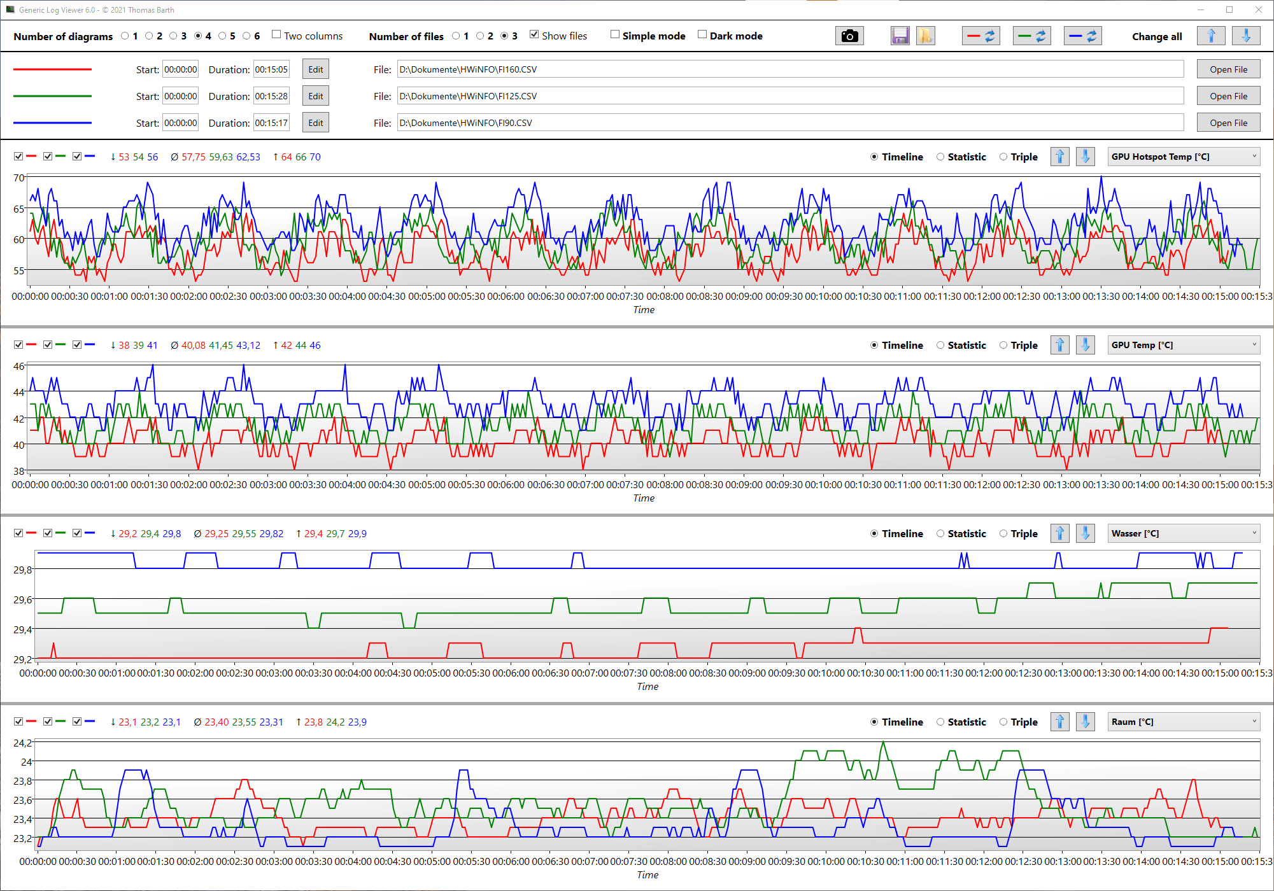The height and width of the screenshot is (891, 1274).
Task: Click Edit button for red FI160 file
Action: point(316,69)
